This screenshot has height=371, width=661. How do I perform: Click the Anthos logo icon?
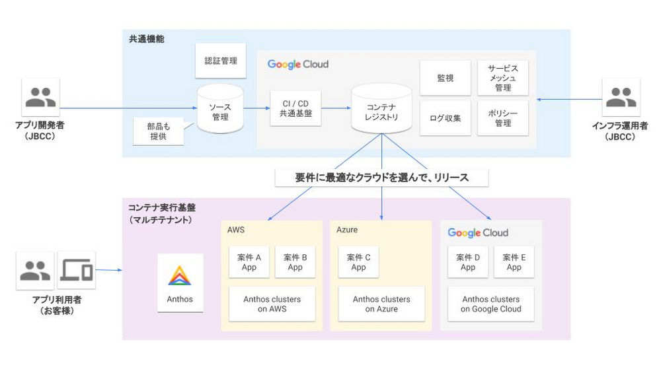click(180, 276)
